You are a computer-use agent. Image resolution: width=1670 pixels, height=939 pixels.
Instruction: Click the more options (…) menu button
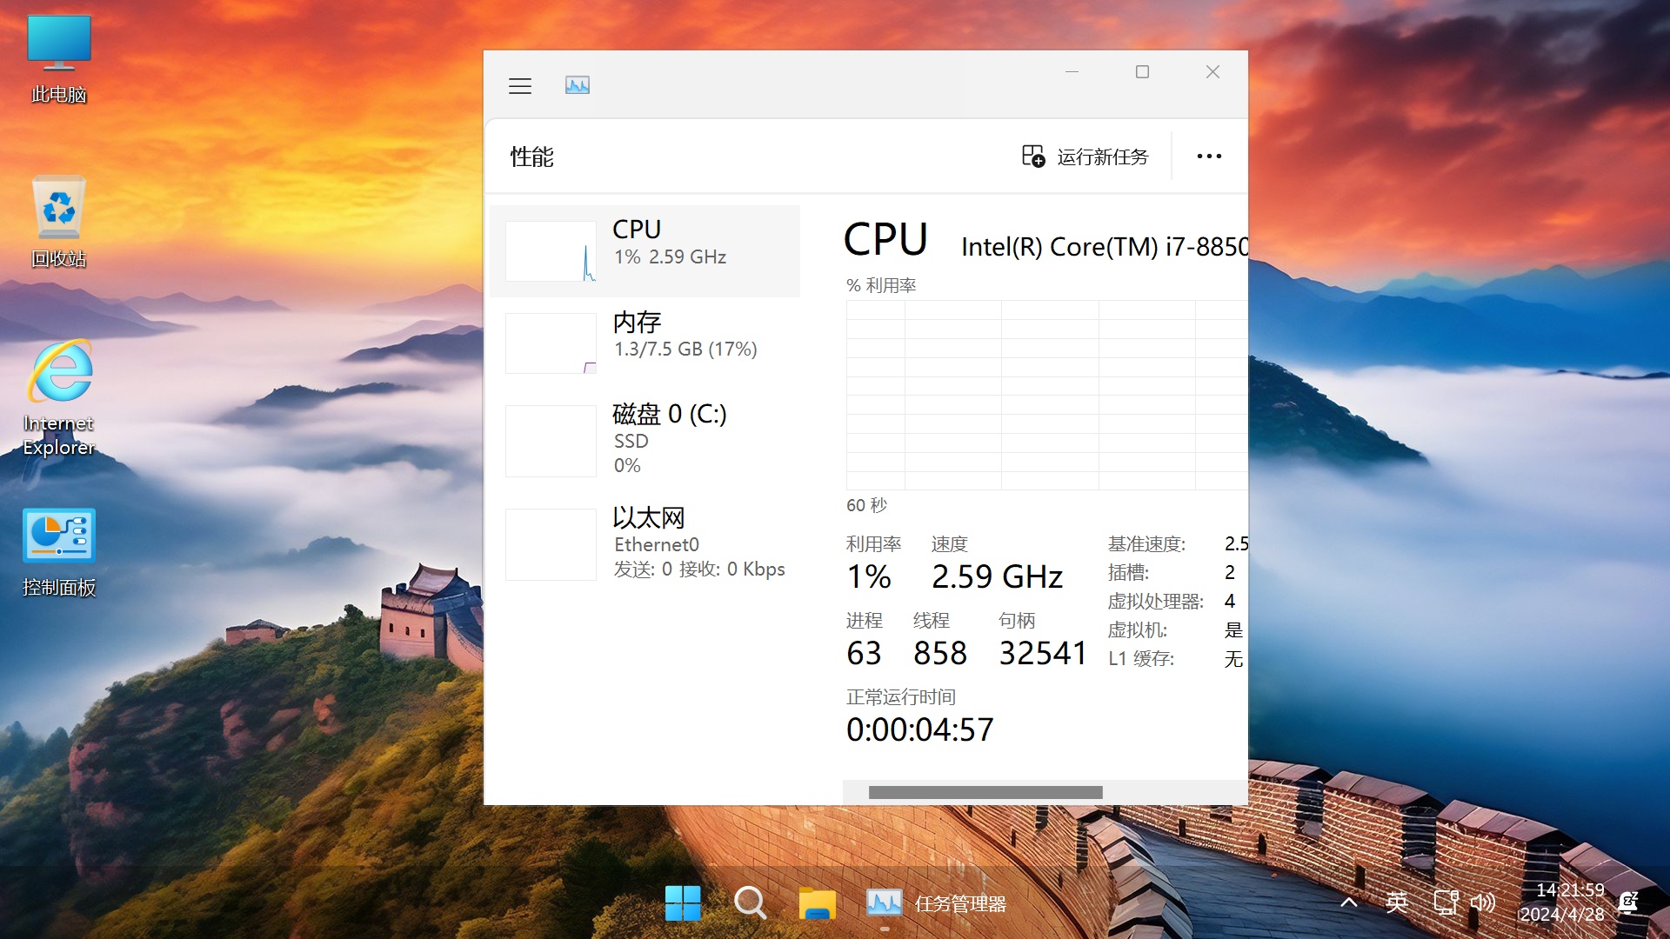[1208, 157]
